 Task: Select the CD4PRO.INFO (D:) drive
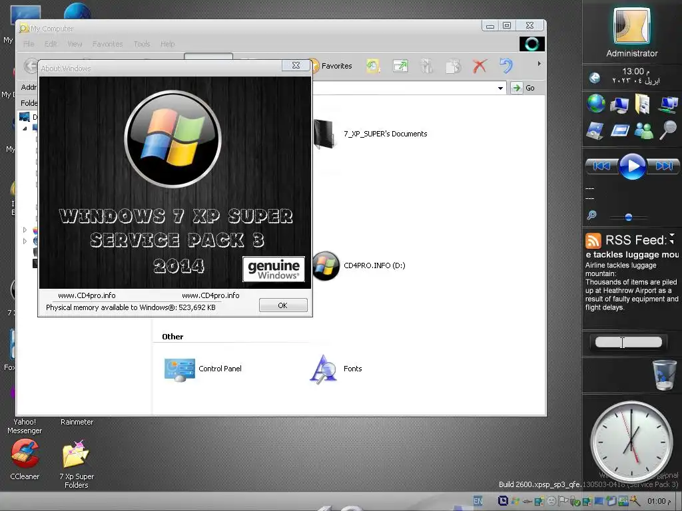coord(359,265)
